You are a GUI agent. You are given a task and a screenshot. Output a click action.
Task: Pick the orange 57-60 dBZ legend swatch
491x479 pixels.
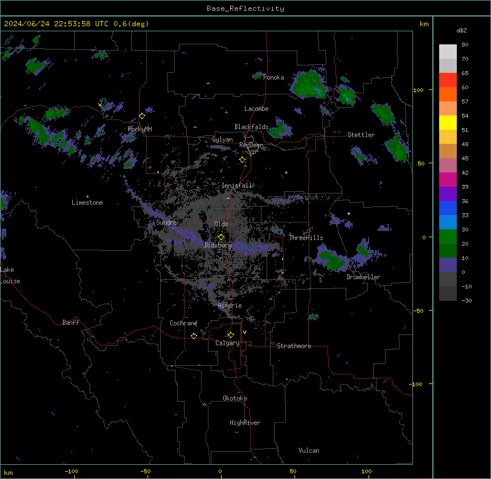click(x=448, y=94)
